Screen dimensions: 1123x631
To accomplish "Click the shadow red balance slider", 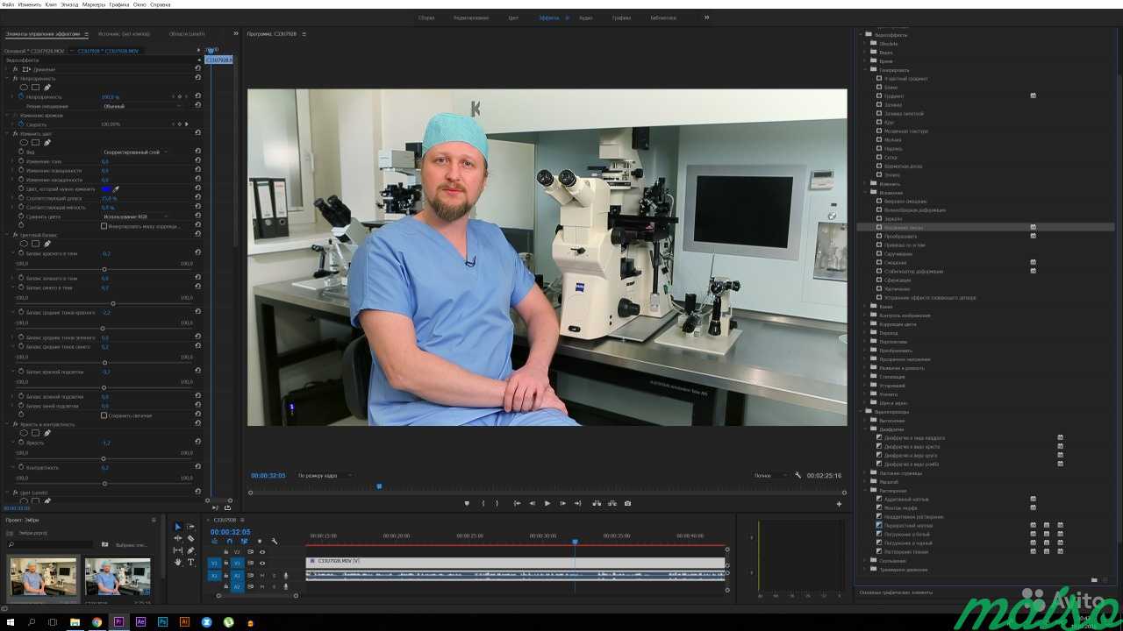I will 104,269.
